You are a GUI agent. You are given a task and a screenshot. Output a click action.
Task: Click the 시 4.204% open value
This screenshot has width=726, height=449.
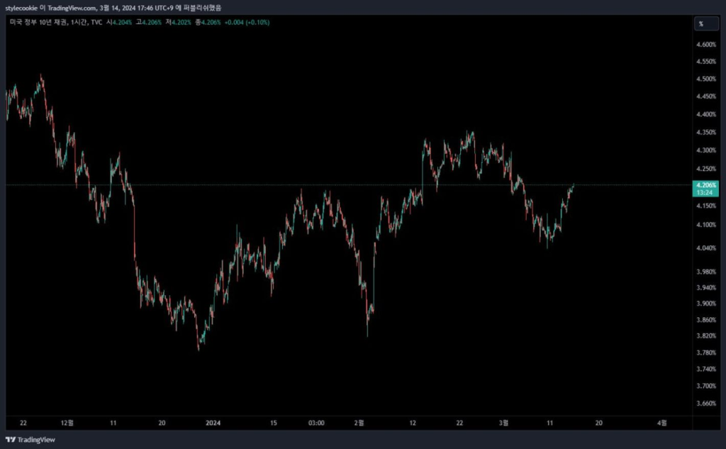(x=121, y=23)
